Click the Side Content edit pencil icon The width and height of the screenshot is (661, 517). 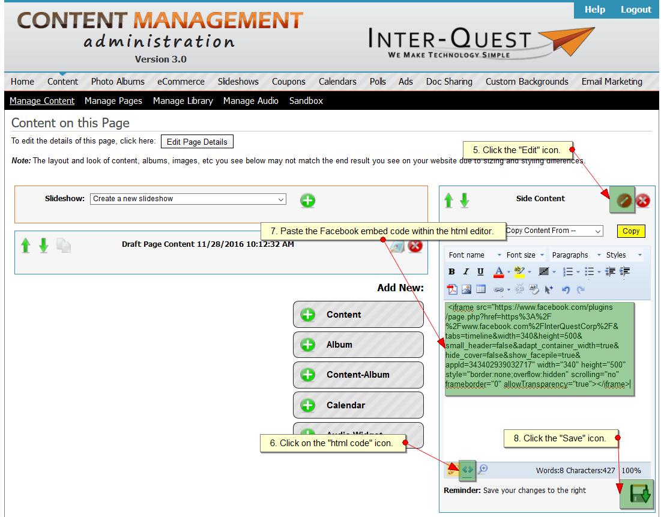coord(623,200)
